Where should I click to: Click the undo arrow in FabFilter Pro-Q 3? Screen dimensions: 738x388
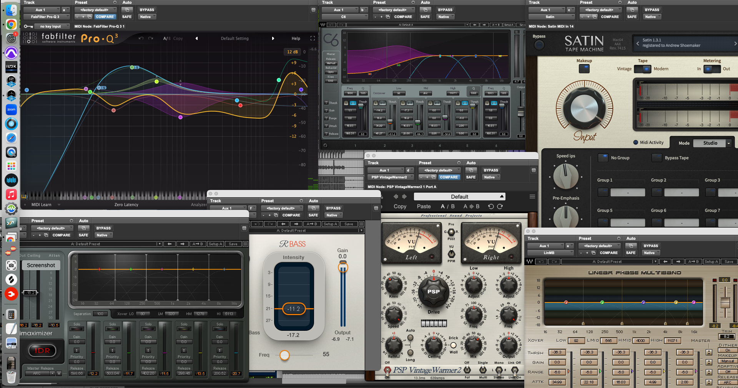click(141, 38)
